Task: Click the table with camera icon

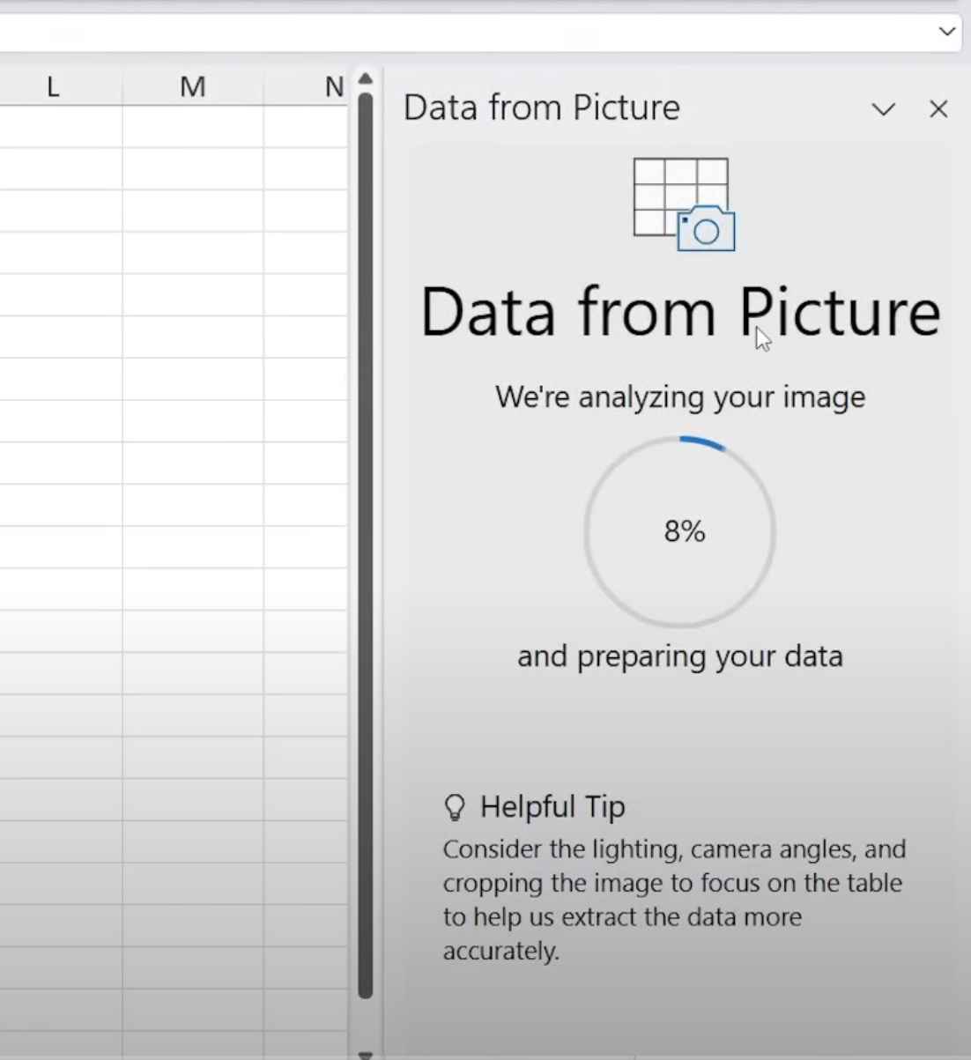Action: 684,204
